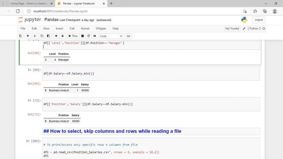This screenshot has height=159, width=283.
Task: Click code cell In [71] input
Action: click(x=151, y=104)
